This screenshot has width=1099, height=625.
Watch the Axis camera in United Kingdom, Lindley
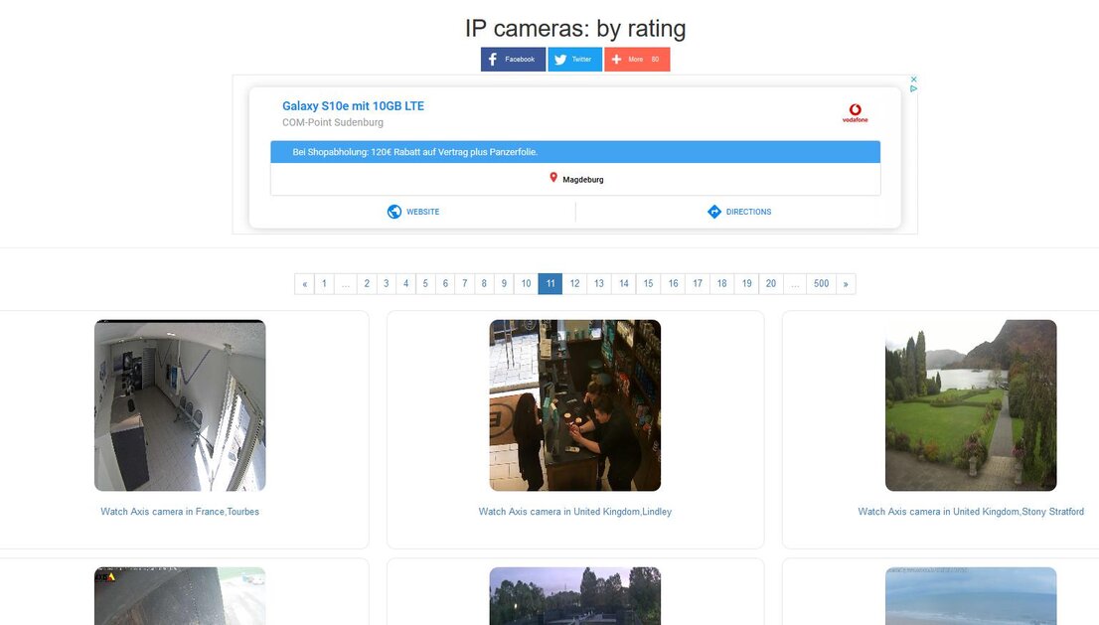coord(574,511)
